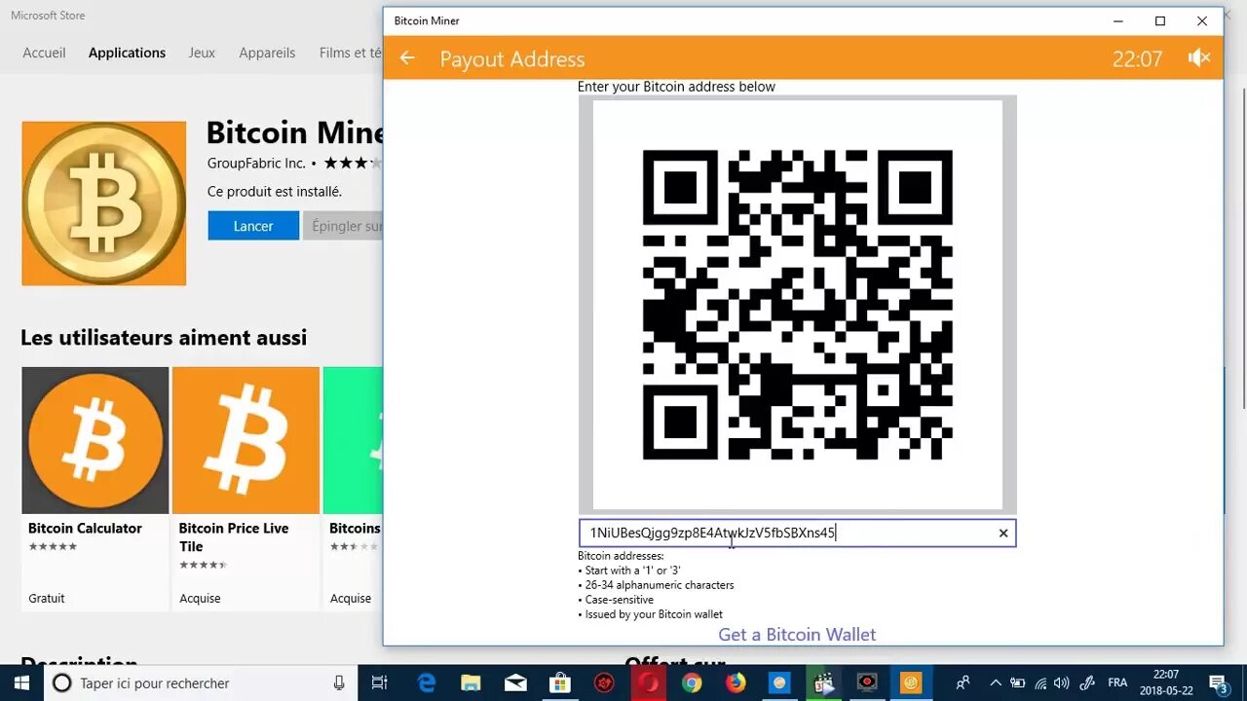
Task: Launch Firefox from the taskbar
Action: (736, 683)
